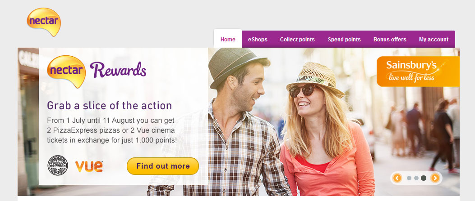The width and height of the screenshot is (475, 201).
Task: Go to the Bonus offers tab
Action: tap(390, 39)
